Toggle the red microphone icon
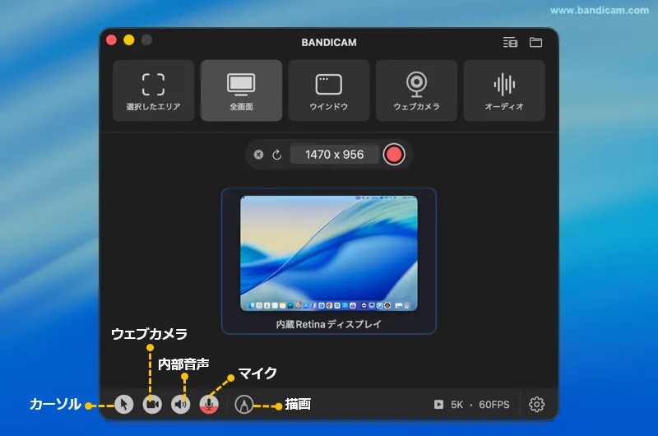The height and width of the screenshot is (436, 658). click(x=209, y=405)
